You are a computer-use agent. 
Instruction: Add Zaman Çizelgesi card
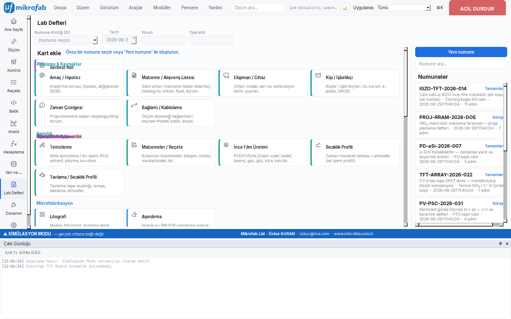click(x=79, y=113)
